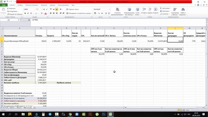Click the Windows Start button
Screen dimensions: 208x117
coord(3,114)
